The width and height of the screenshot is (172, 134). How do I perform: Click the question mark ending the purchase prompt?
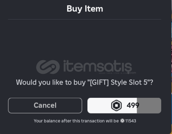tap(151, 82)
